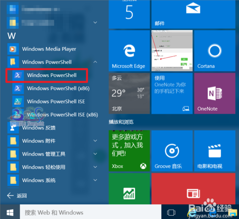Image resolution: width=239 pixels, height=219 pixels.
Task: Launch Windows PowerShell (x86) icon
Action: coord(18,88)
